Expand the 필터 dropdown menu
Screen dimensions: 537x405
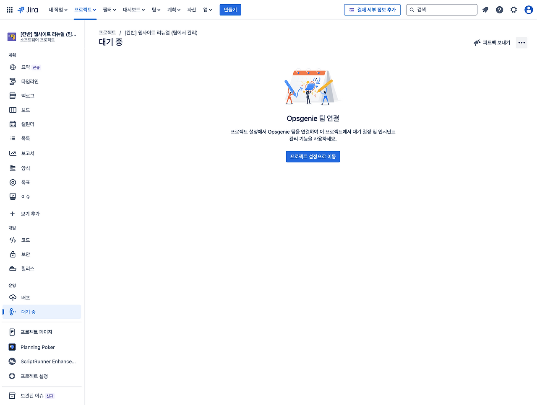click(x=109, y=10)
